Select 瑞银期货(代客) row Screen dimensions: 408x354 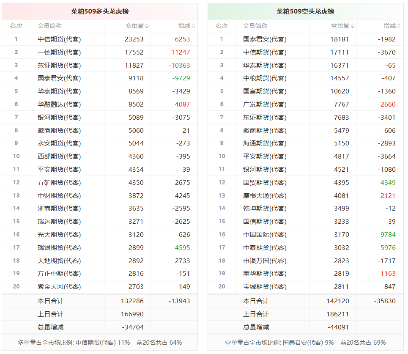tap(100, 247)
